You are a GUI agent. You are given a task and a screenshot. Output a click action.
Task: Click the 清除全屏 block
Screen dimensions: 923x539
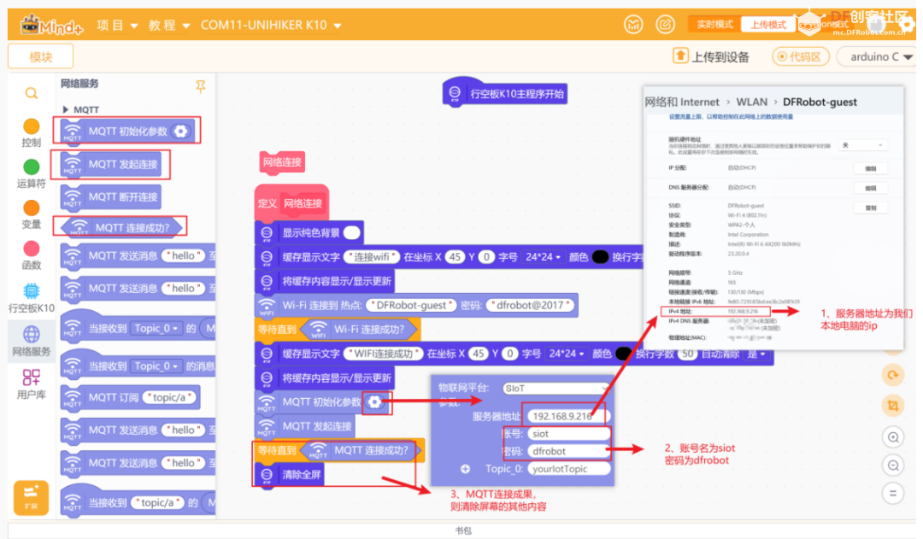point(290,475)
